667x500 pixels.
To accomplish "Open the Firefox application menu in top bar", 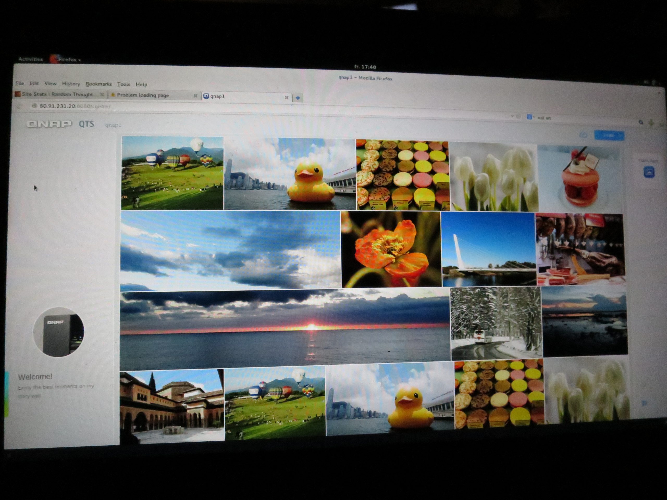I will (x=66, y=59).
